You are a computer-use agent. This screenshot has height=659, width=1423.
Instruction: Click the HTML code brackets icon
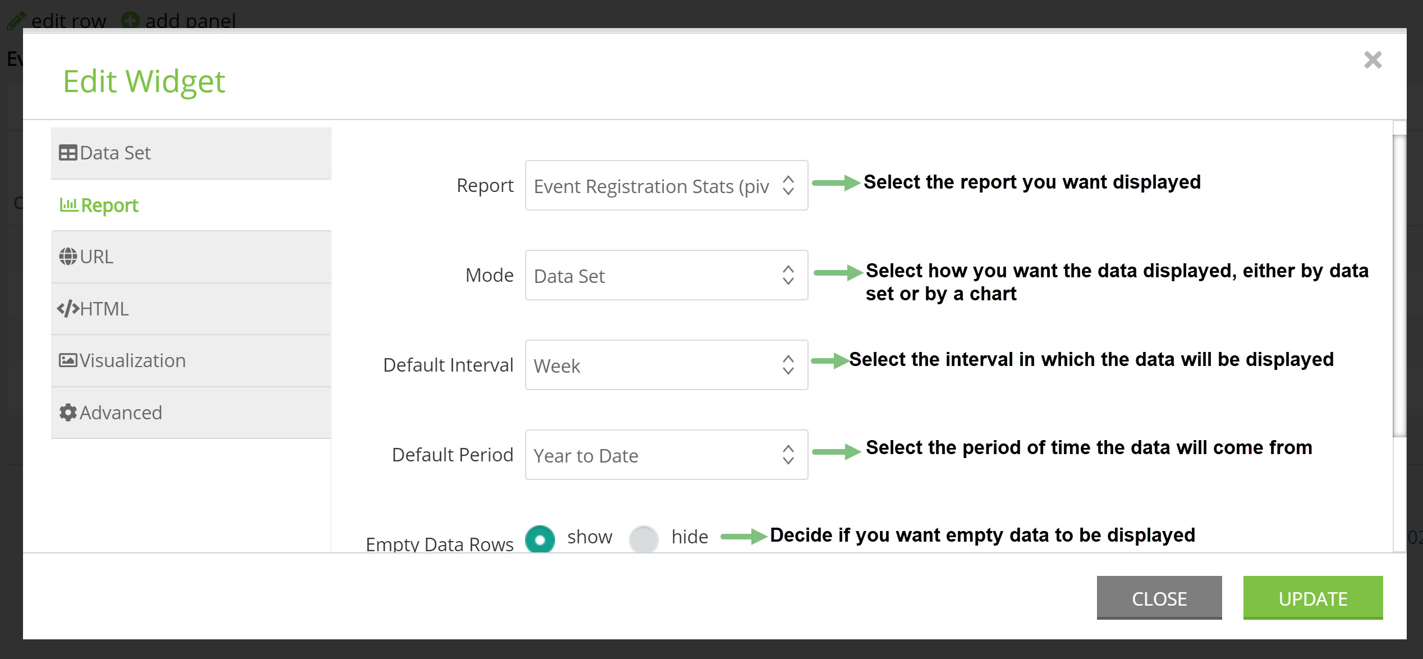pyautogui.click(x=68, y=309)
